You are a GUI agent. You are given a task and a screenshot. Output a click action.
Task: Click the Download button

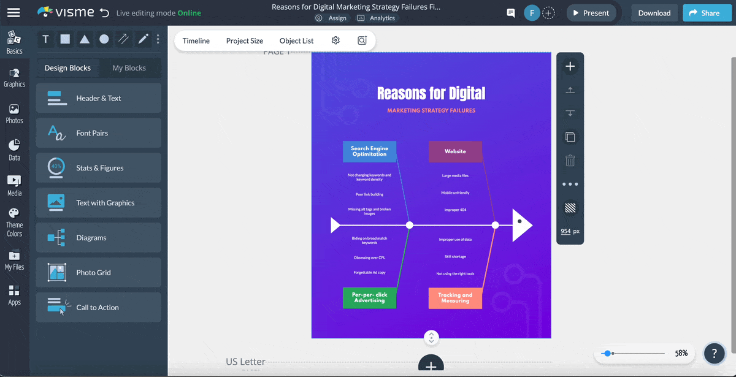coord(654,12)
